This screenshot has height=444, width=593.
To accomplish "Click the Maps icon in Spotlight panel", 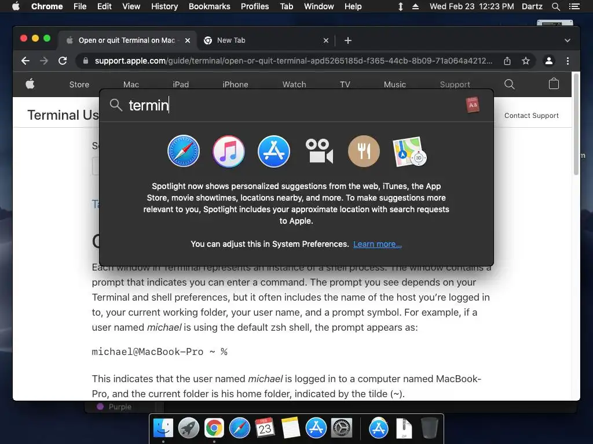I will [409, 152].
